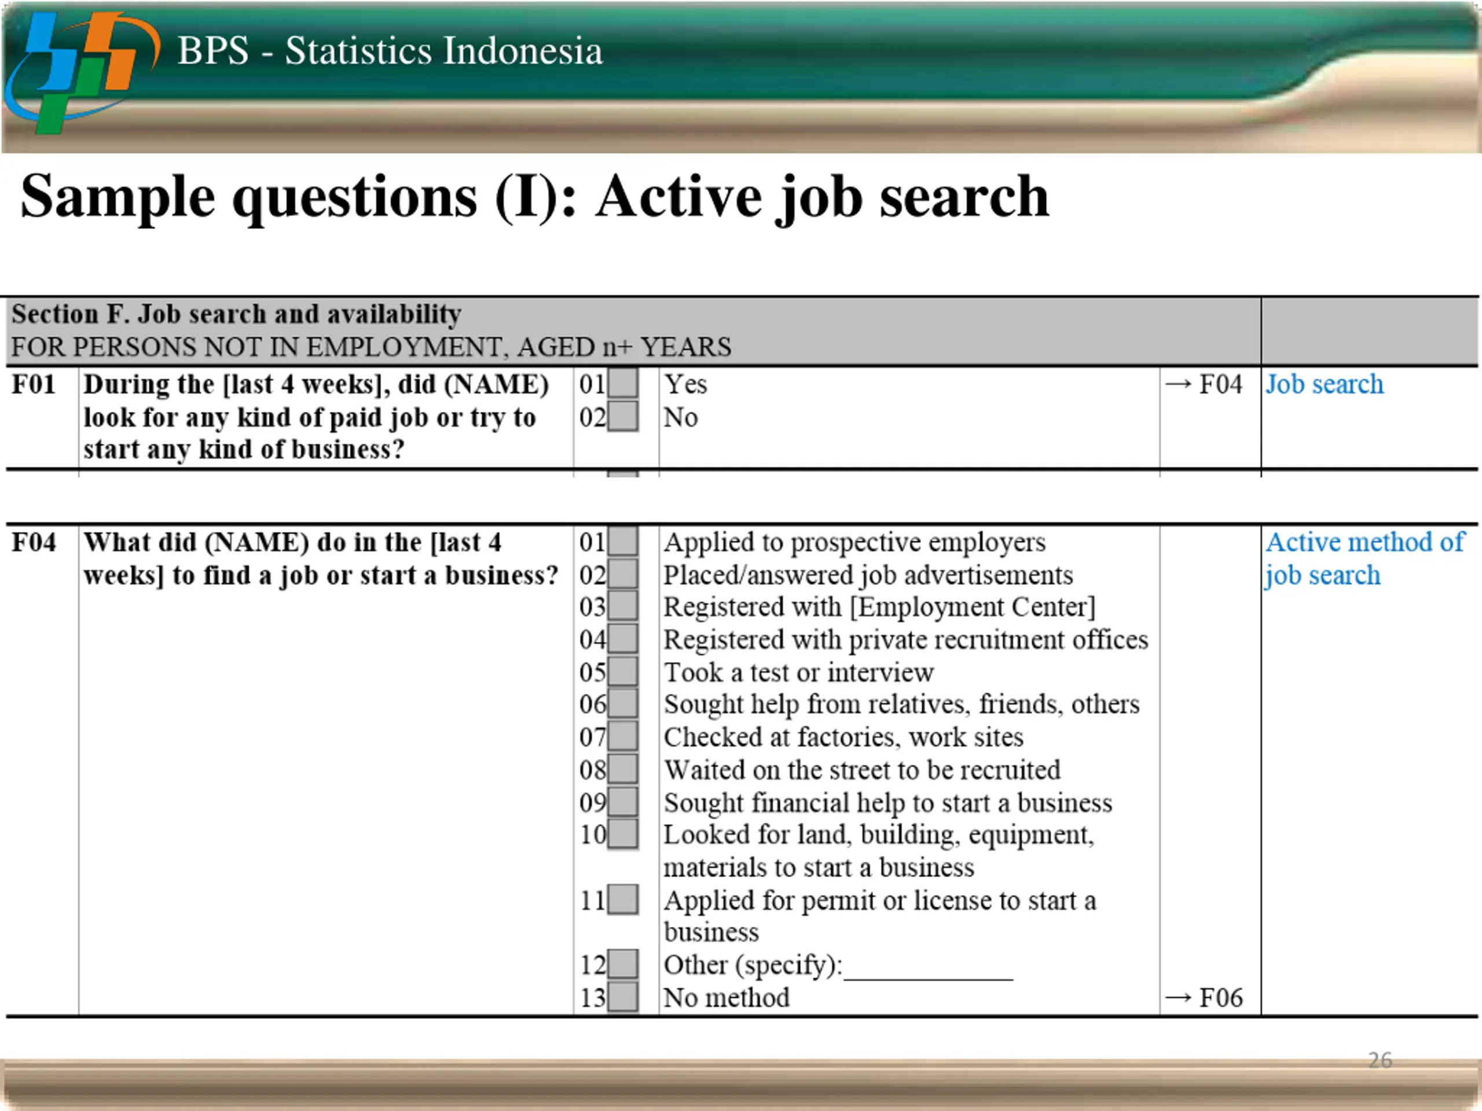Screen dimensions: 1482x1111
Task: Check box 02 Placed/answered job advertisements
Action: coord(623,574)
